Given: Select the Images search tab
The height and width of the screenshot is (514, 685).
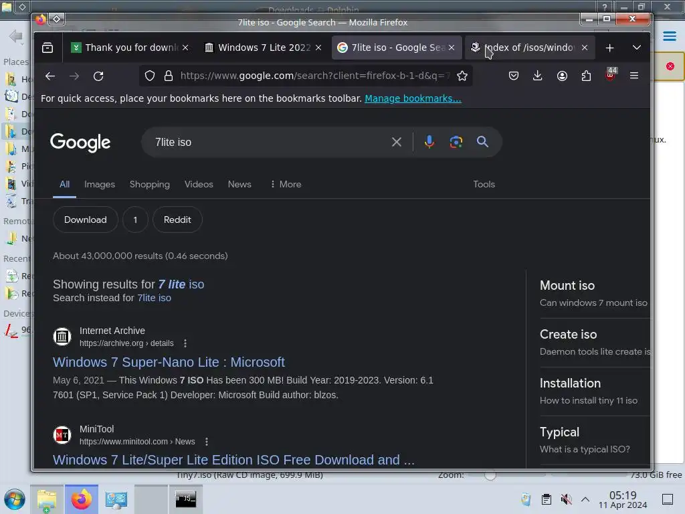Looking at the screenshot, I should click(100, 185).
